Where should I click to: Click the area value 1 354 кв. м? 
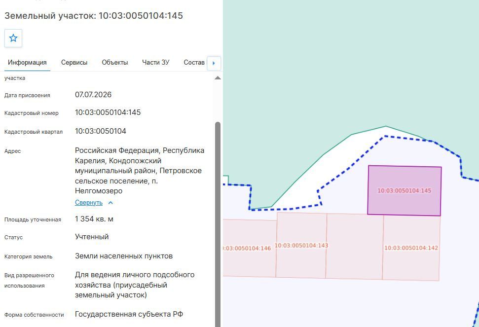pyautogui.click(x=94, y=219)
